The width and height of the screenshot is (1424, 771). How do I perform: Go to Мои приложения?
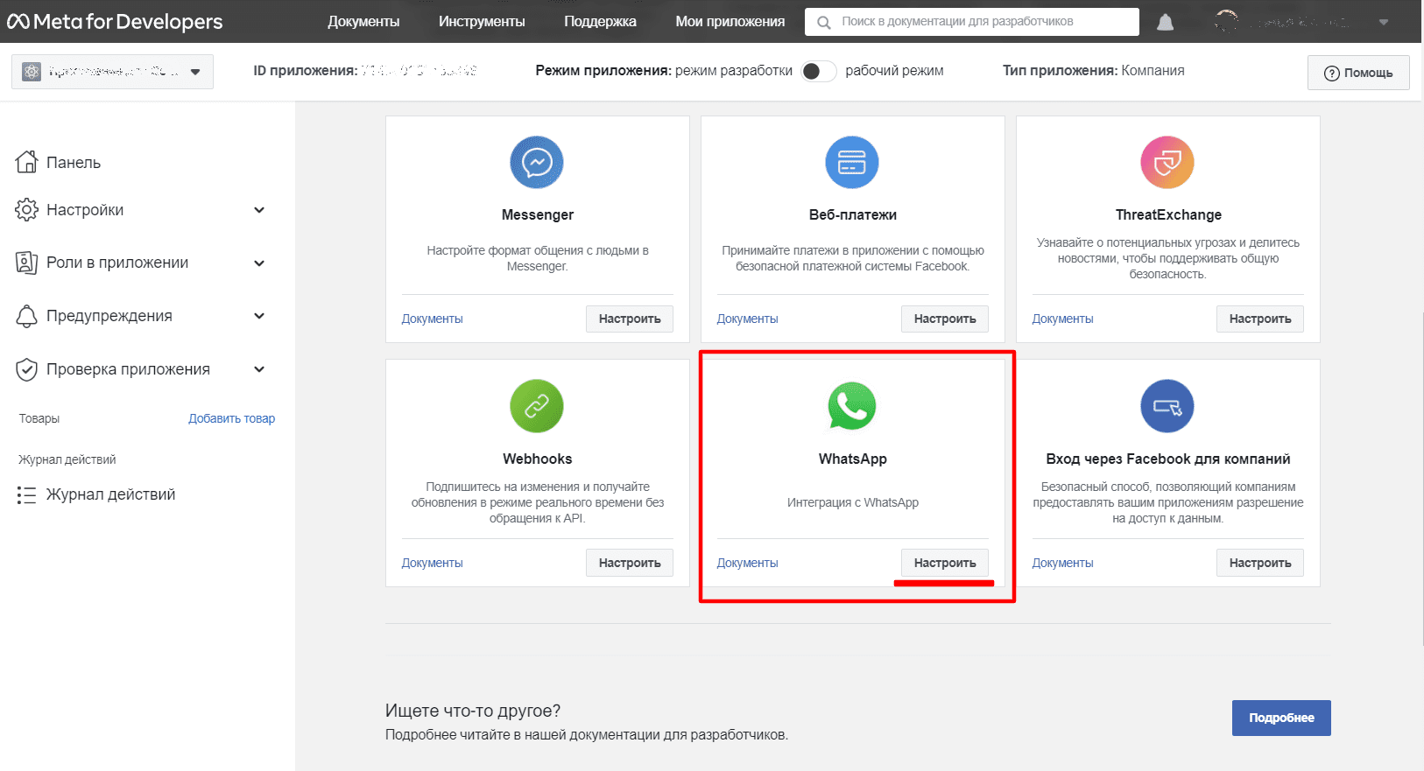[x=730, y=21]
